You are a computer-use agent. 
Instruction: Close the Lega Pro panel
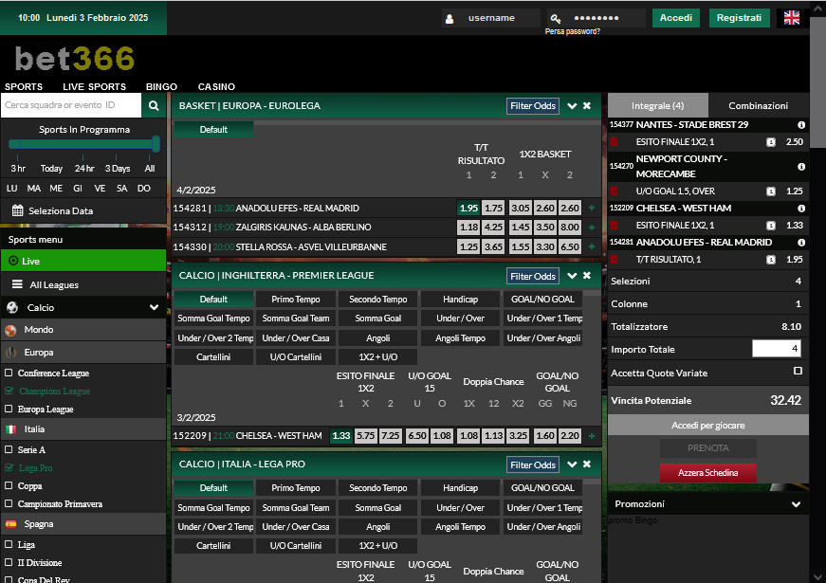coord(587,464)
